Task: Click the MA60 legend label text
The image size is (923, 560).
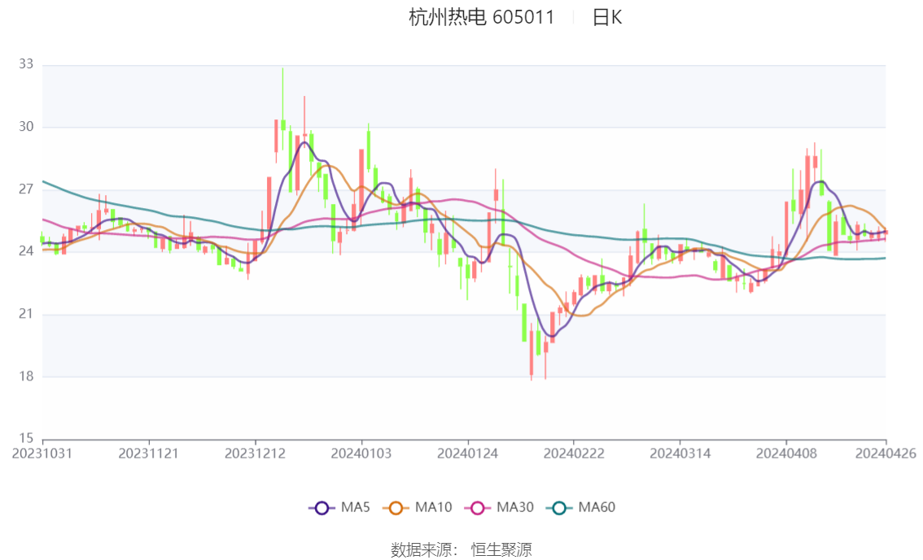Action: (597, 507)
